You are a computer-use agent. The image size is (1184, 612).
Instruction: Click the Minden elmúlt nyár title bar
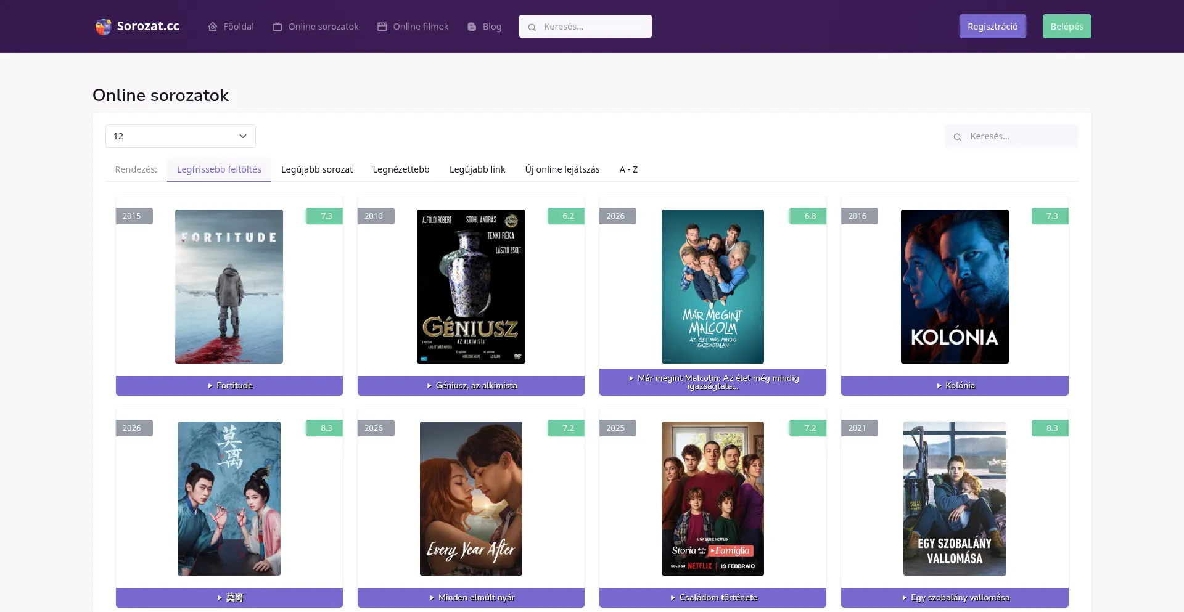click(471, 598)
